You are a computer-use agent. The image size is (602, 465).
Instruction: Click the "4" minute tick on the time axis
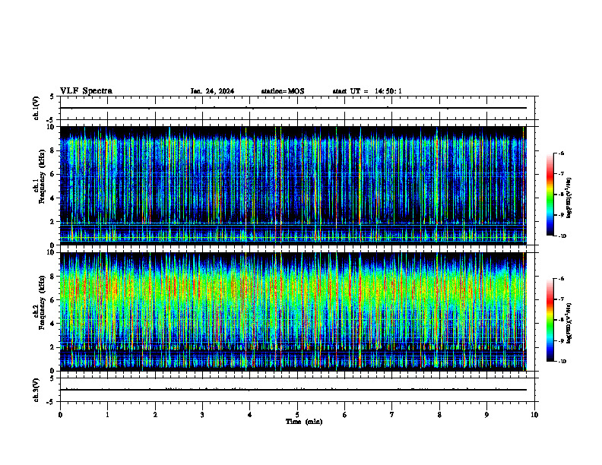(x=250, y=415)
